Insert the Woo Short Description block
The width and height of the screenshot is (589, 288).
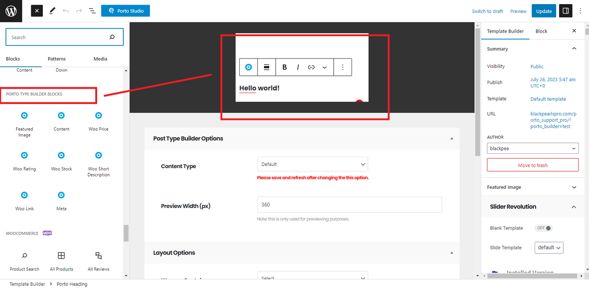(x=98, y=164)
